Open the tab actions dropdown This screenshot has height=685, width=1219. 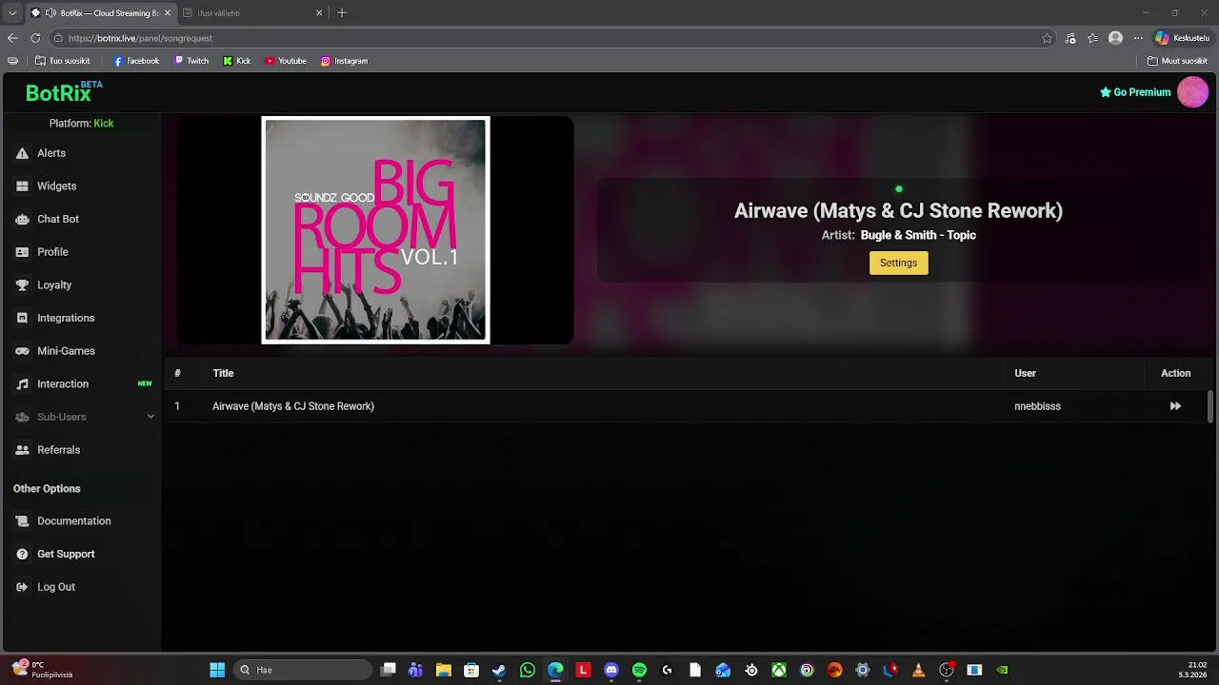pyautogui.click(x=11, y=13)
